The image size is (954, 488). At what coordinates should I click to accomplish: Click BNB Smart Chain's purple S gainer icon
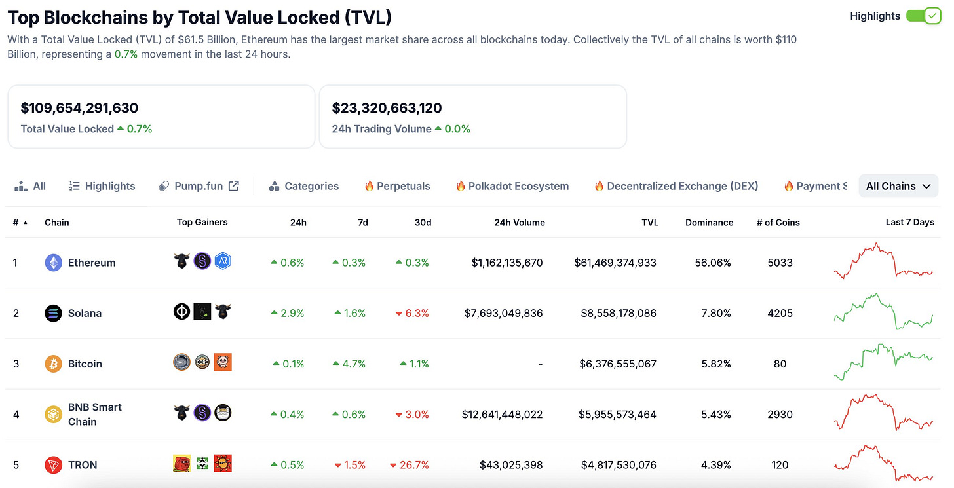202,413
